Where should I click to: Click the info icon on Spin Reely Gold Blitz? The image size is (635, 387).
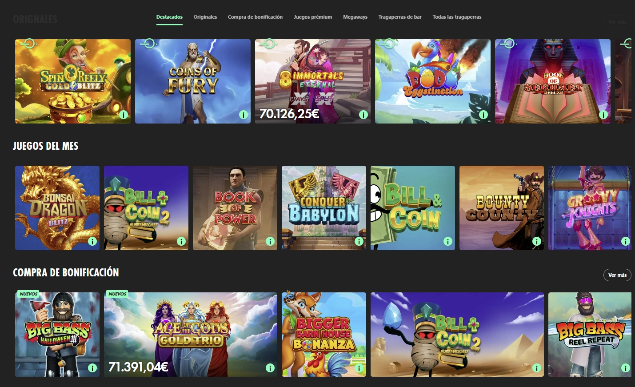pos(123,115)
